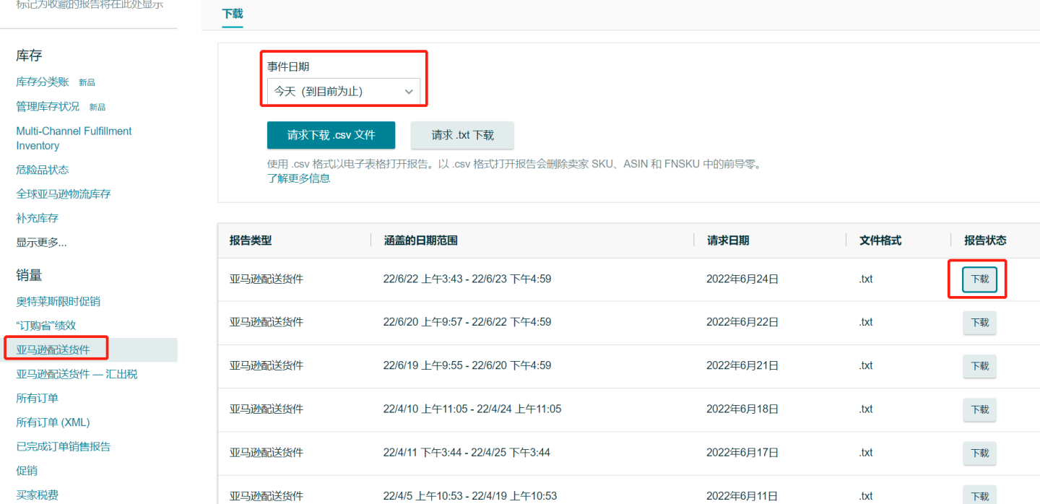Switch to the 下载 tab

(231, 13)
